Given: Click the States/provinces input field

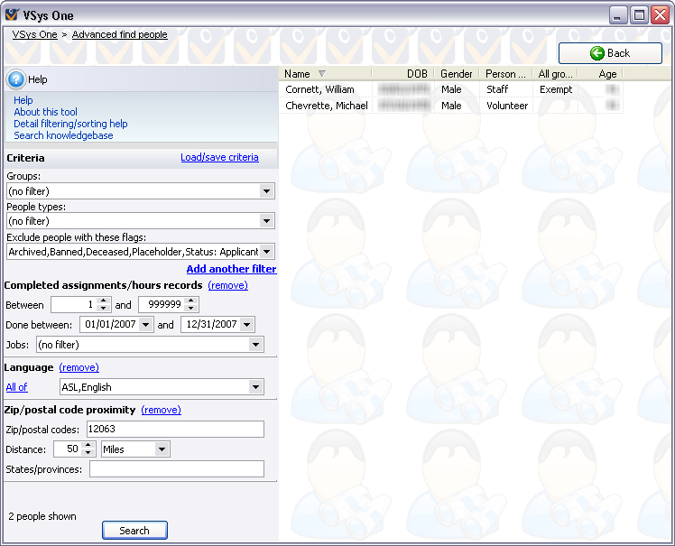Looking at the screenshot, I should tap(177, 469).
